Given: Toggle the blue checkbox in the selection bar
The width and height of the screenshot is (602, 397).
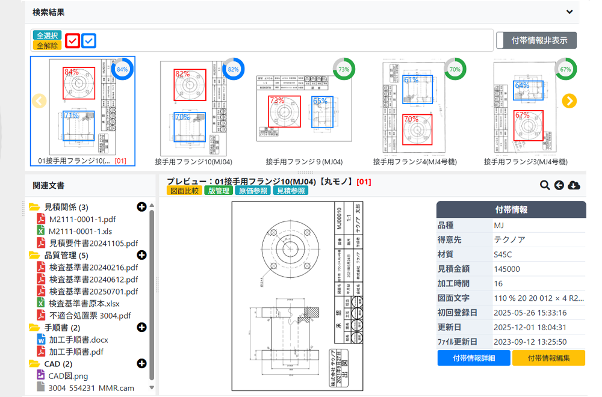Looking at the screenshot, I should tap(88, 40).
